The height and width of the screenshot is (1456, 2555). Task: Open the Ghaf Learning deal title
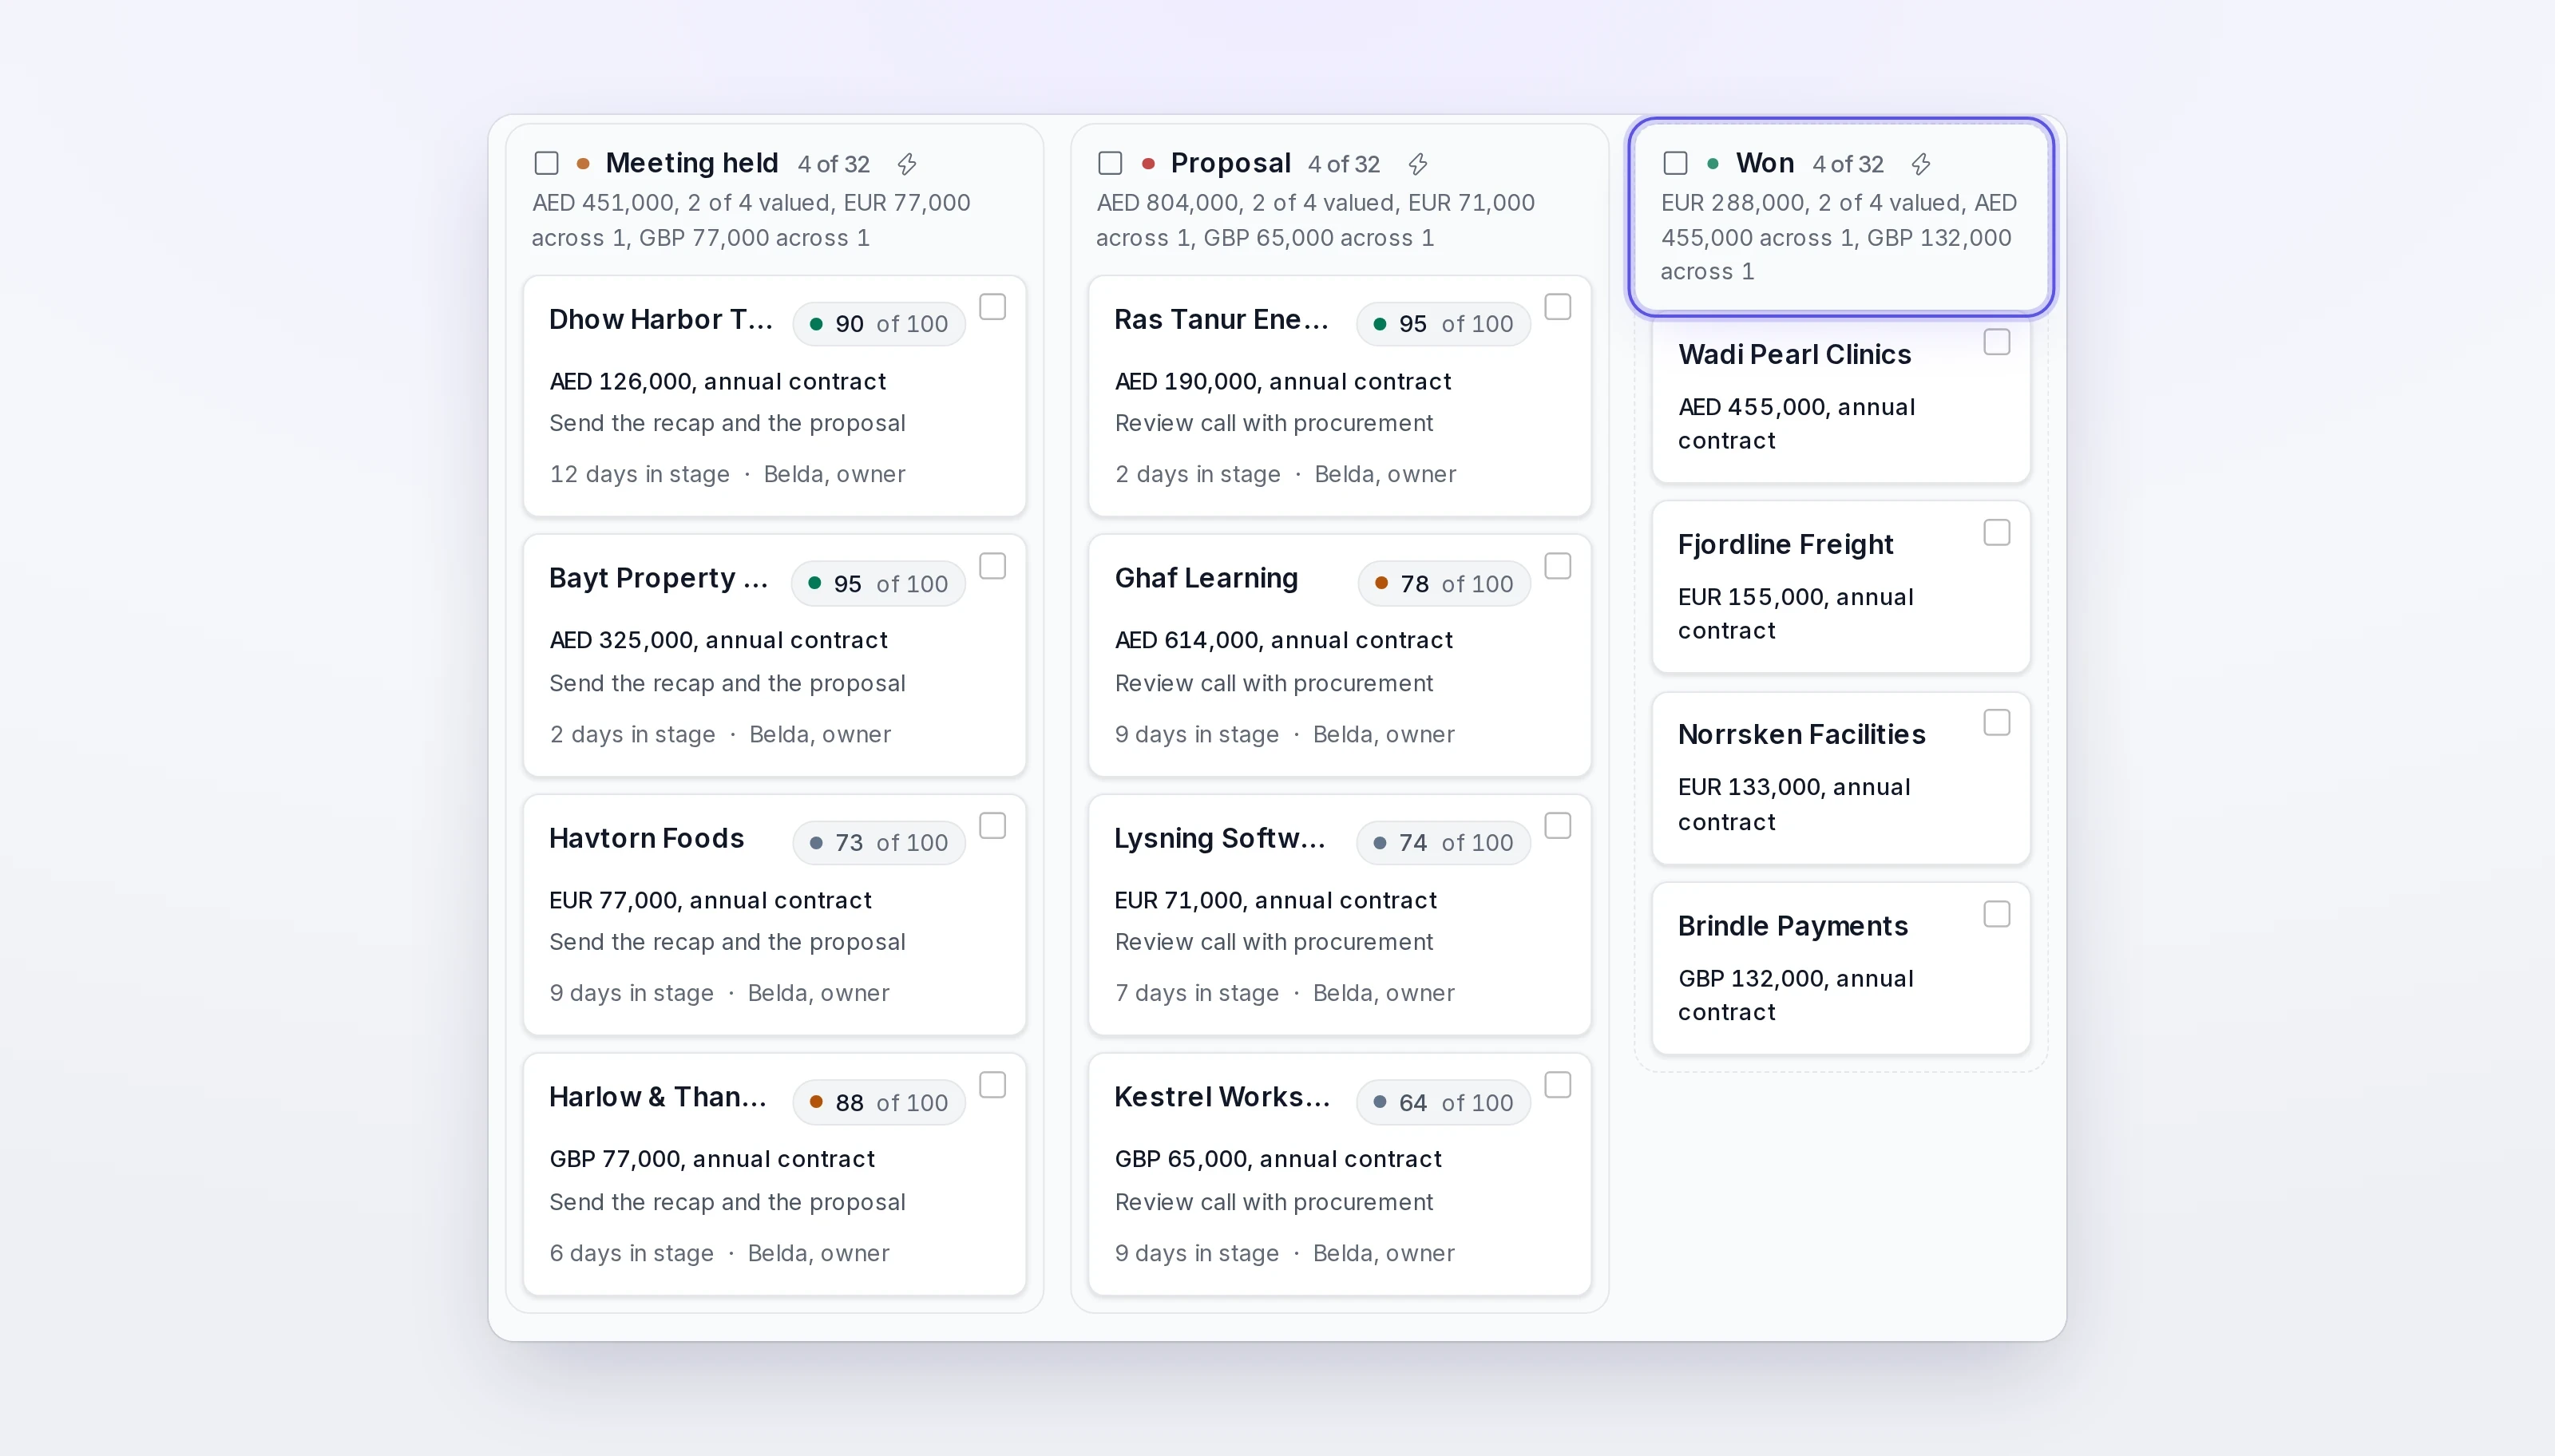[x=1206, y=579]
